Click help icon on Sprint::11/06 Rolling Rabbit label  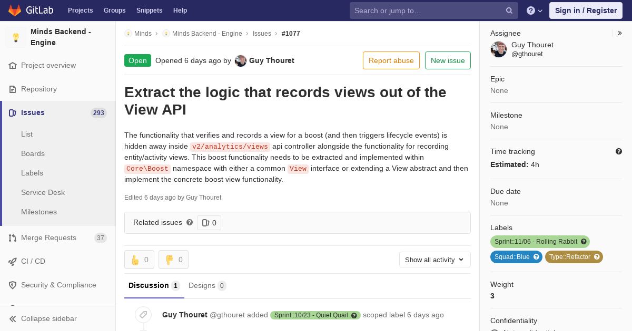pyautogui.click(x=584, y=242)
